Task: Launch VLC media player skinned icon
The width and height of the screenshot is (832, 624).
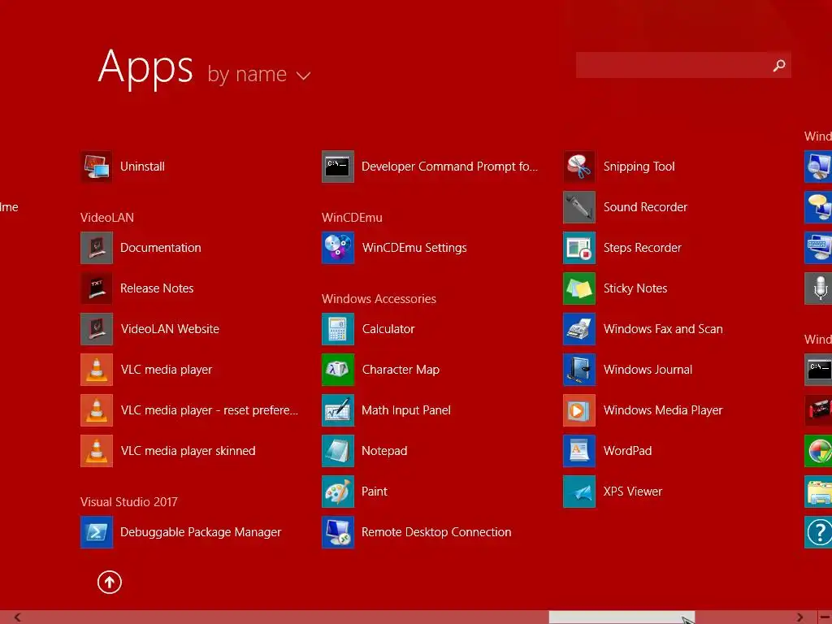Action: click(96, 451)
